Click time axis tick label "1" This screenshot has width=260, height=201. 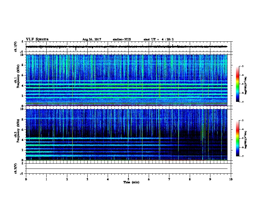tap(46, 179)
